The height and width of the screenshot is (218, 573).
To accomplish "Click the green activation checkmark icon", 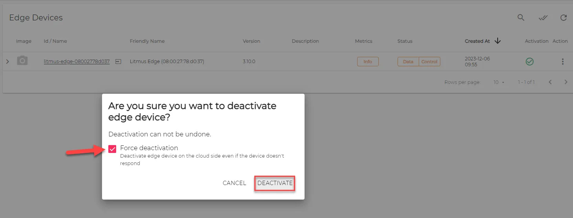I will (529, 62).
